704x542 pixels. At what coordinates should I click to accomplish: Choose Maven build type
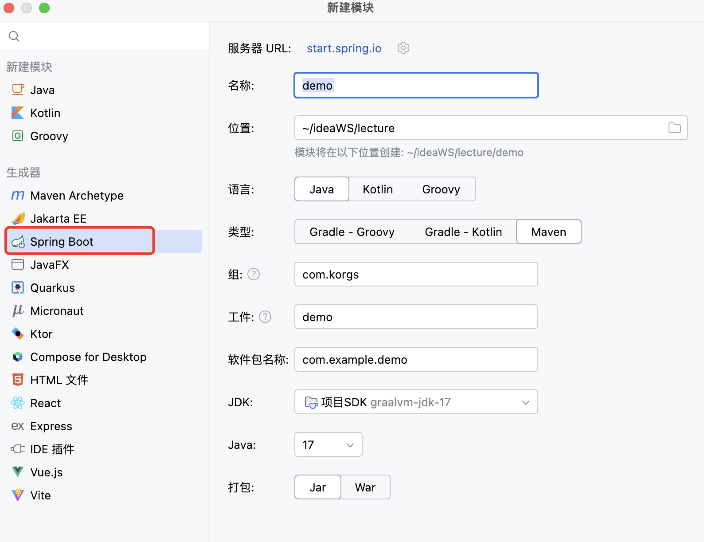coord(549,232)
